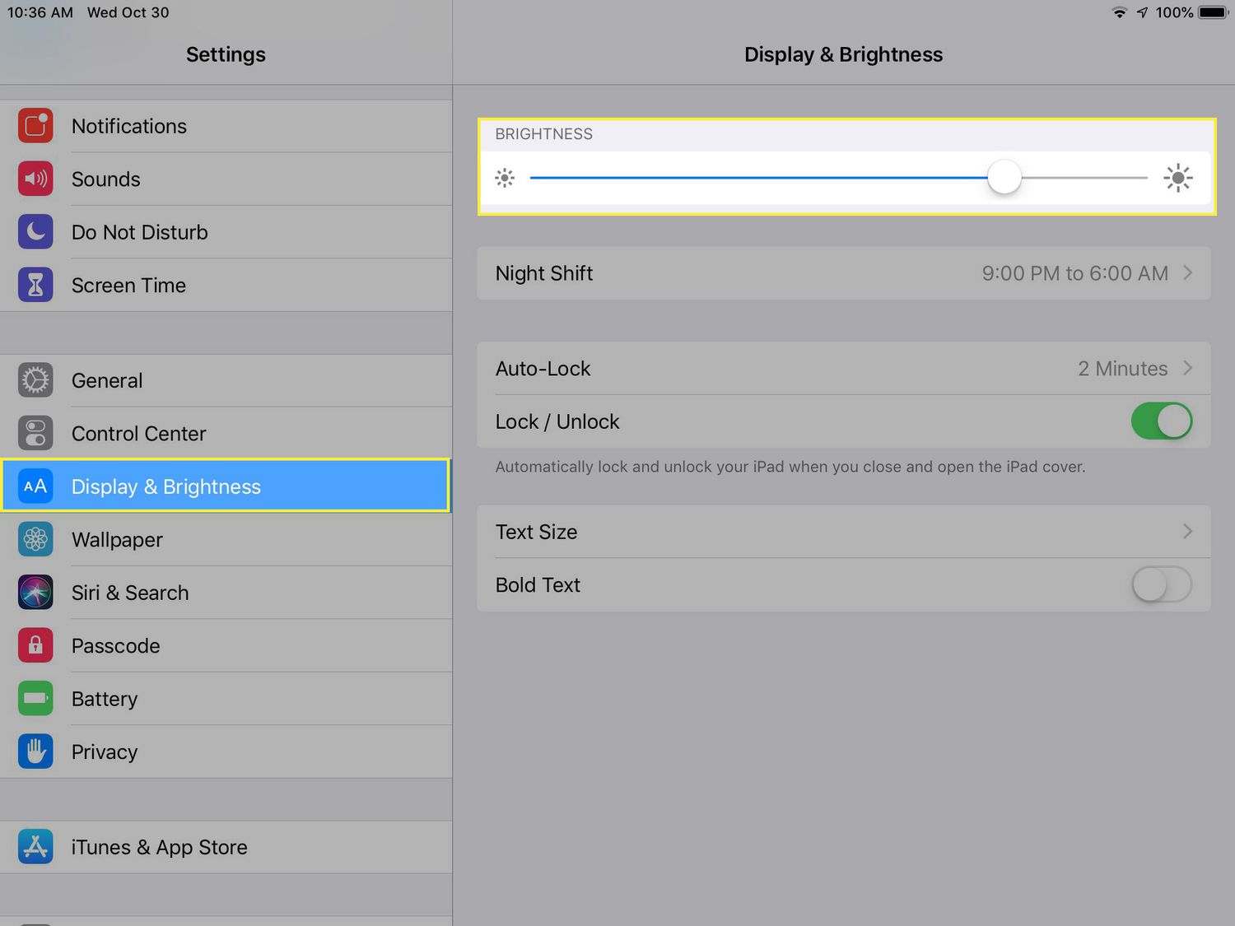Tap the green Battery icon
The image size is (1235, 926).
coord(35,699)
